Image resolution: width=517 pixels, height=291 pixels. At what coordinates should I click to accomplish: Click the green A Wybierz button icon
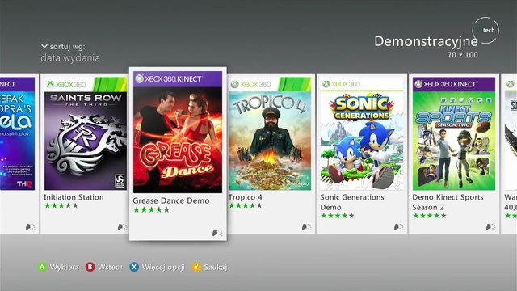[42, 267]
